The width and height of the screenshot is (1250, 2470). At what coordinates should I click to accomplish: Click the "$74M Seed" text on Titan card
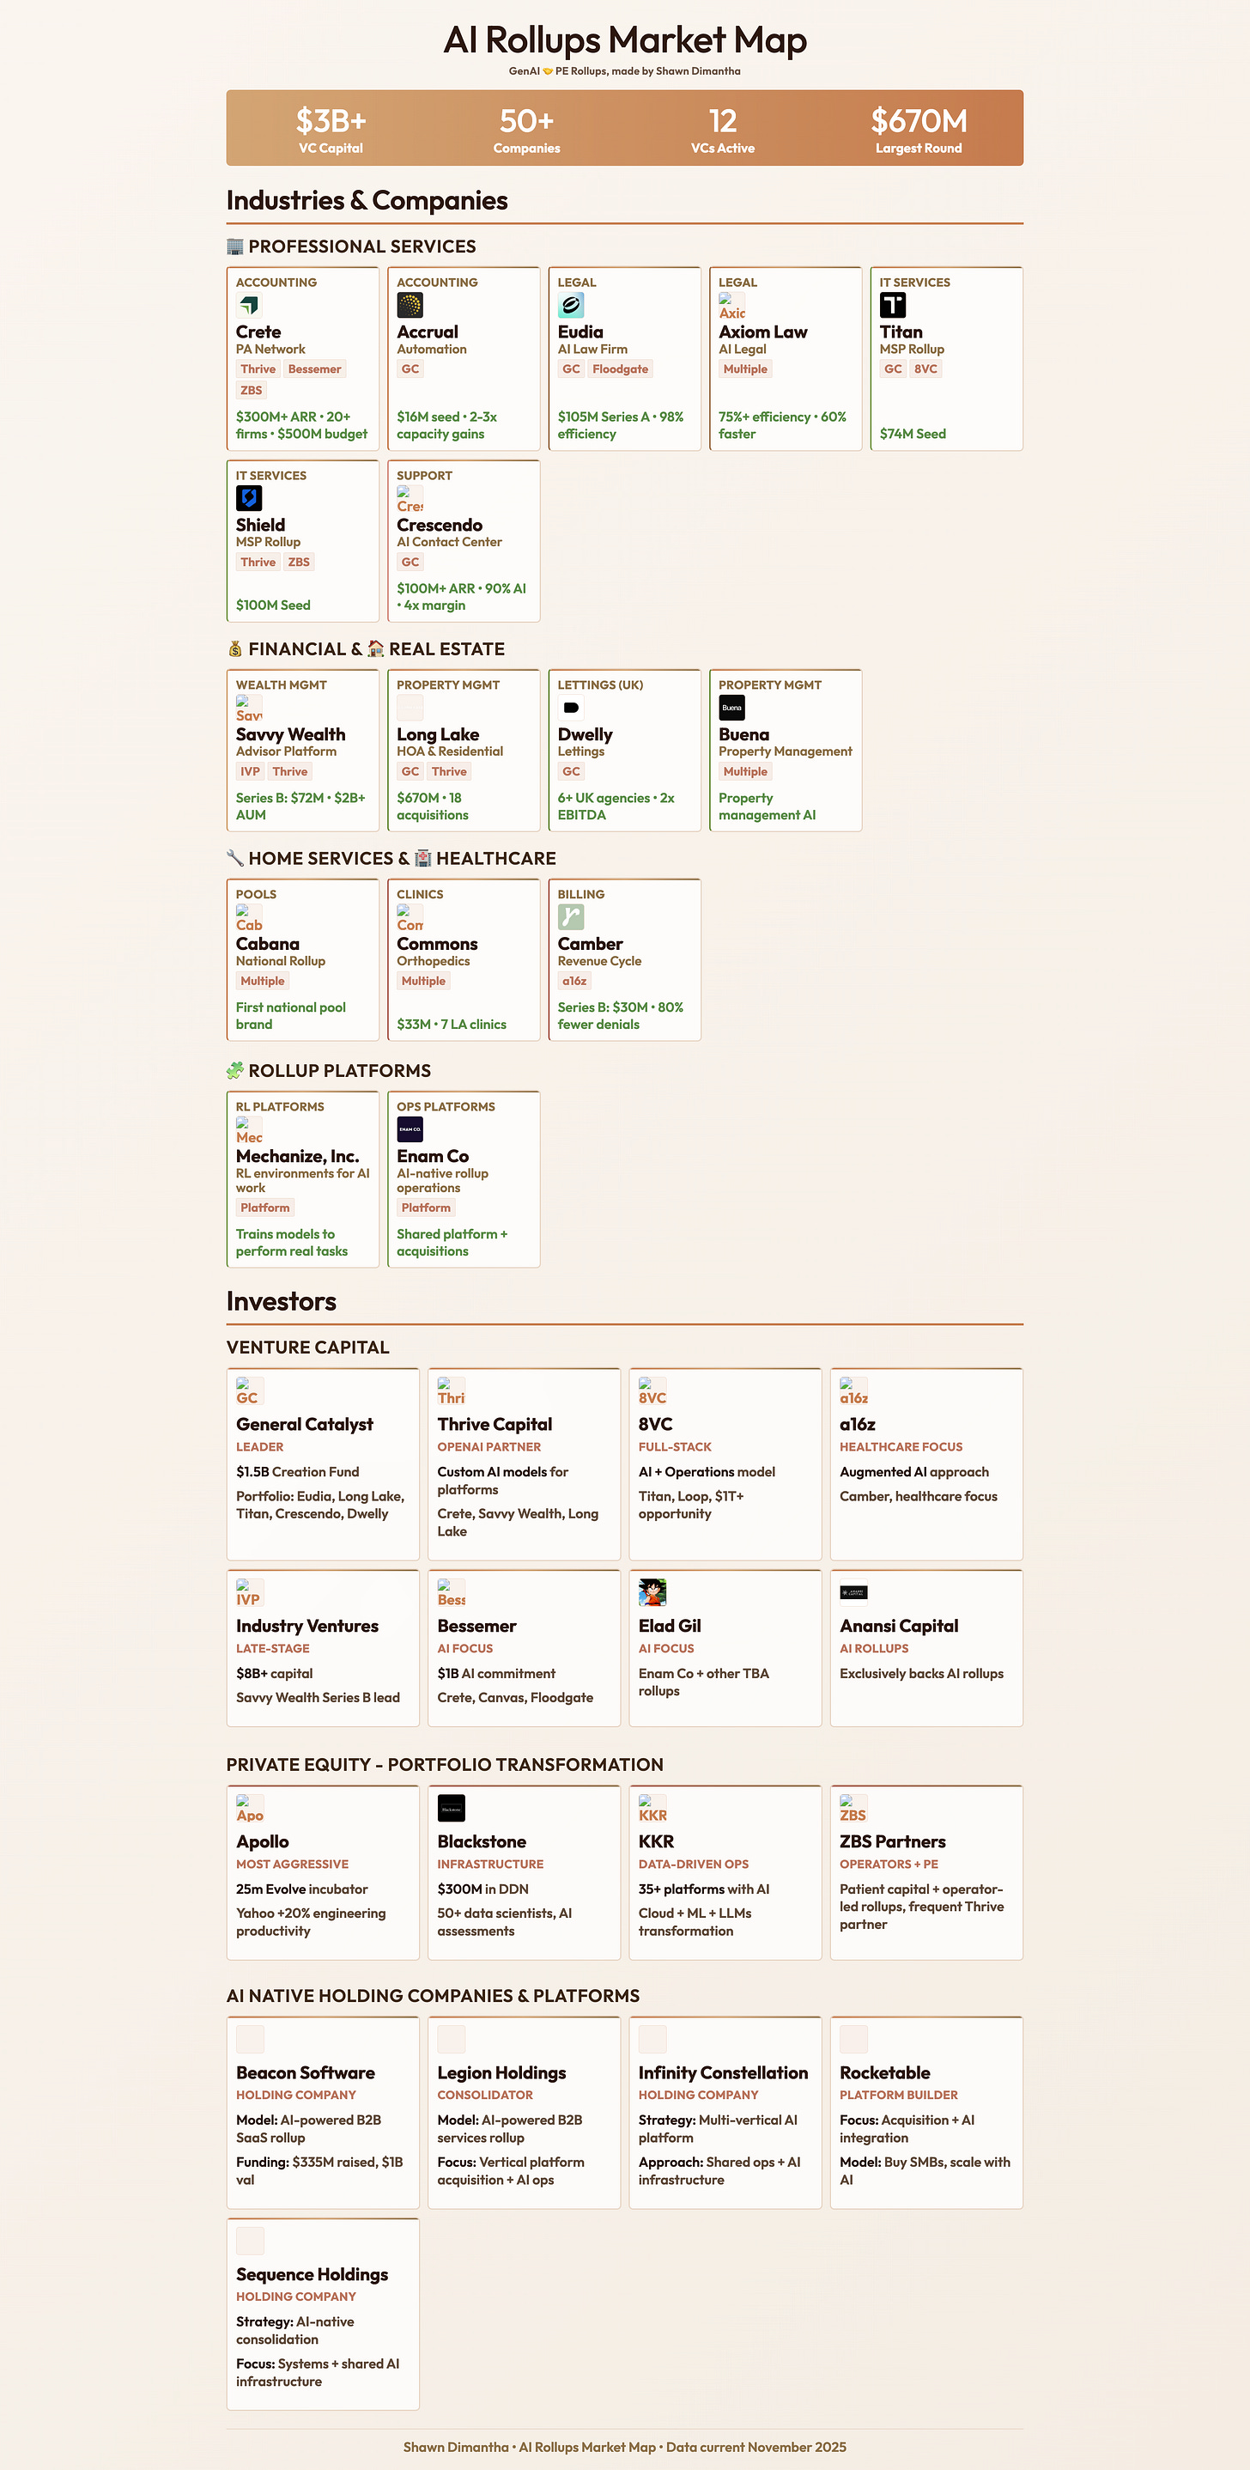(x=913, y=435)
